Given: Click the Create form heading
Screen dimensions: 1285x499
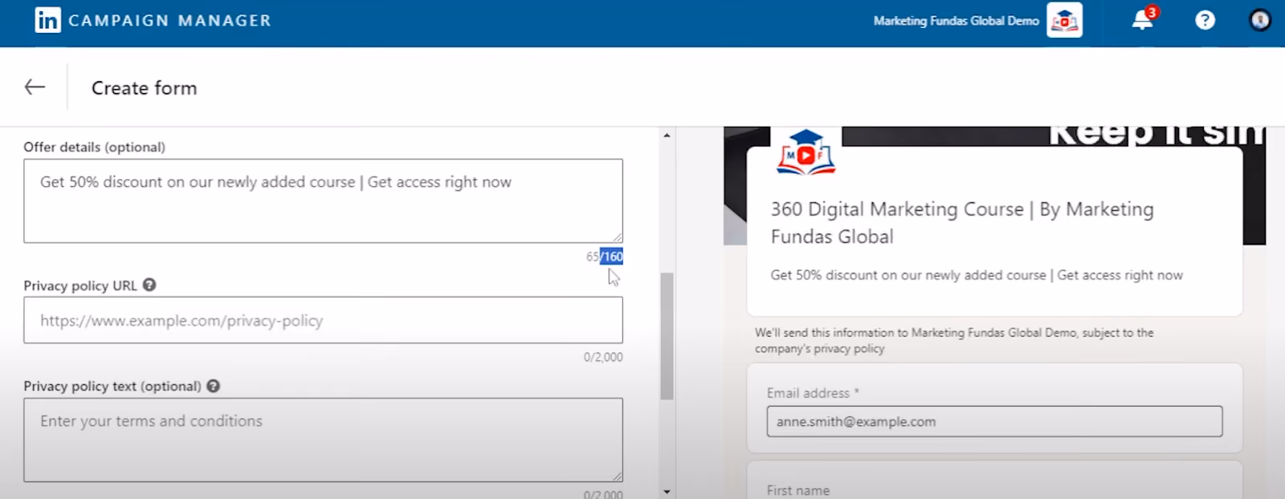Looking at the screenshot, I should click(144, 88).
